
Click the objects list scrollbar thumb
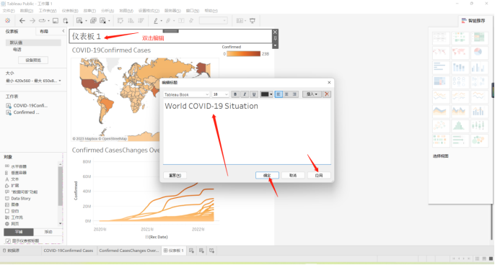click(x=60, y=186)
